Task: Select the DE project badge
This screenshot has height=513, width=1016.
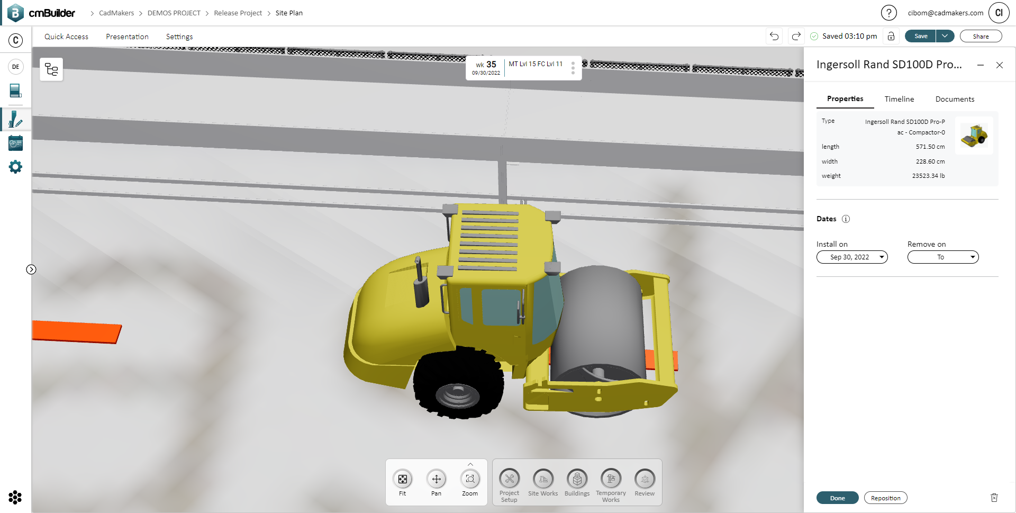Action: click(x=16, y=67)
